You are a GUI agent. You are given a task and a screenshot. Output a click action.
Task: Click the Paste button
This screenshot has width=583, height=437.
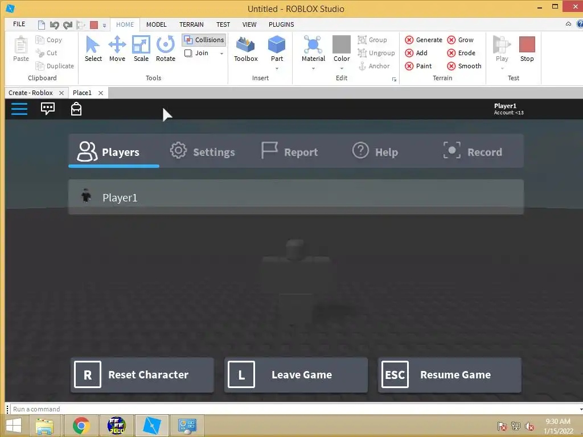tap(21, 49)
